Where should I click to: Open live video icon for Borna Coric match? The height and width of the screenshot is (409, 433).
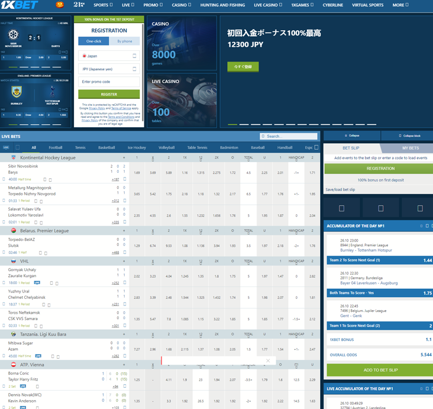[x=23, y=387]
